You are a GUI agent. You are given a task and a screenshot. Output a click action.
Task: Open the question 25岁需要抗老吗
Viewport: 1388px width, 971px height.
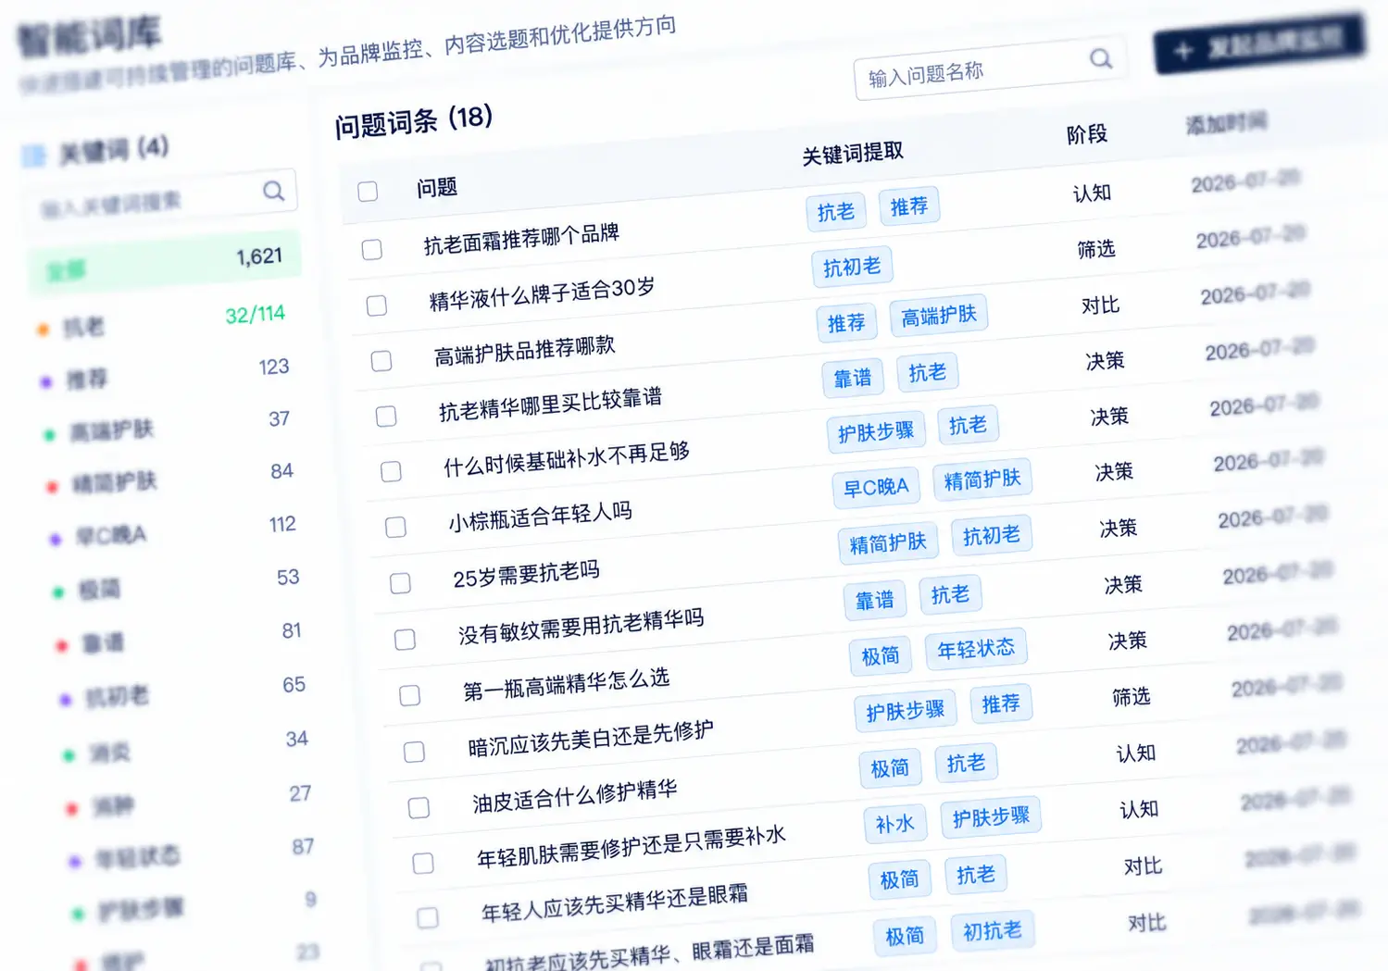pos(526,574)
